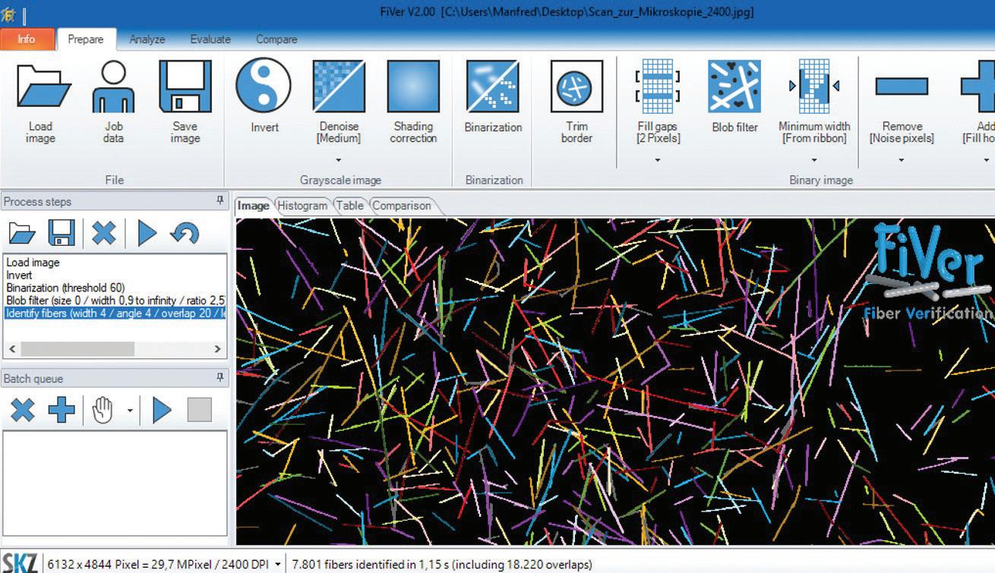Click the Blob filter icon

(734, 87)
